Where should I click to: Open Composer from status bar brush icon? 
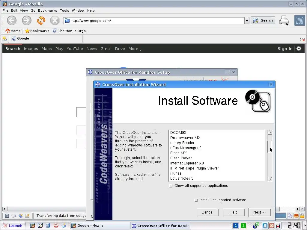[20, 216]
